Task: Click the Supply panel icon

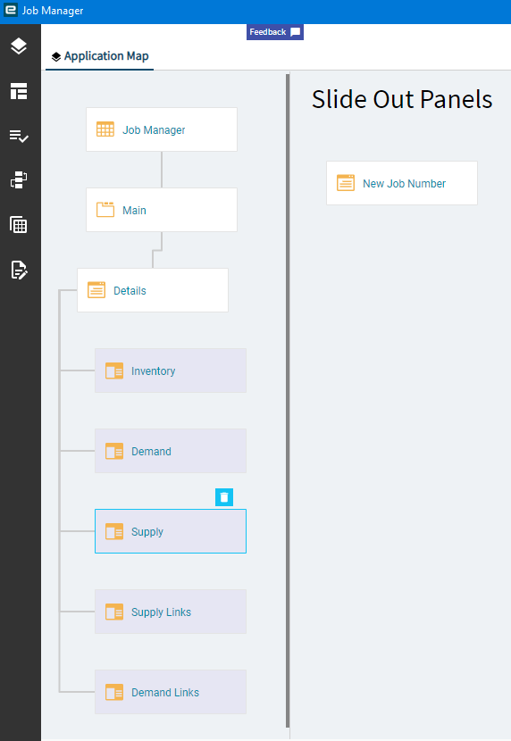Action: tap(114, 532)
